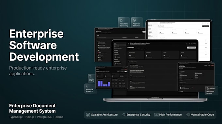222x124 pixels.
Task: Click the Reports & Analytics chart icon
Action: (87, 86)
